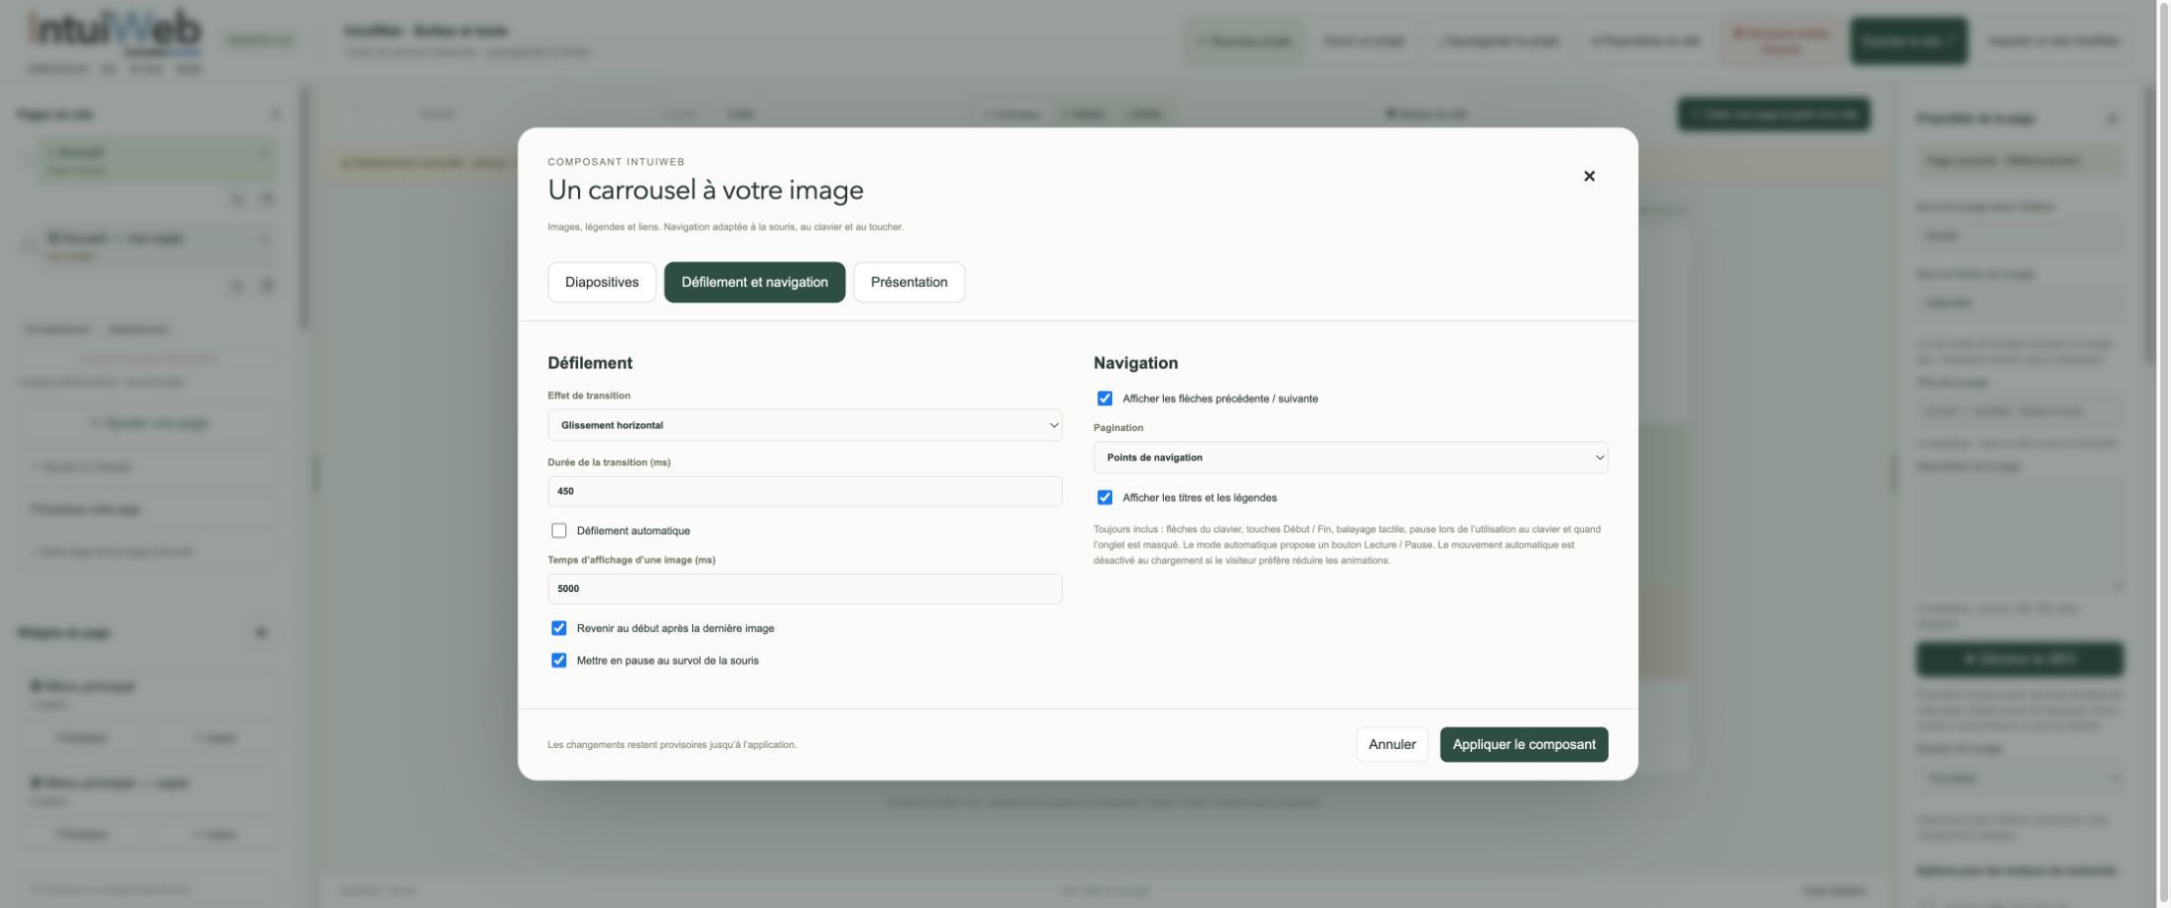The width and height of the screenshot is (2171, 908).
Task: Click Appliquer le composant
Action: click(x=1523, y=745)
